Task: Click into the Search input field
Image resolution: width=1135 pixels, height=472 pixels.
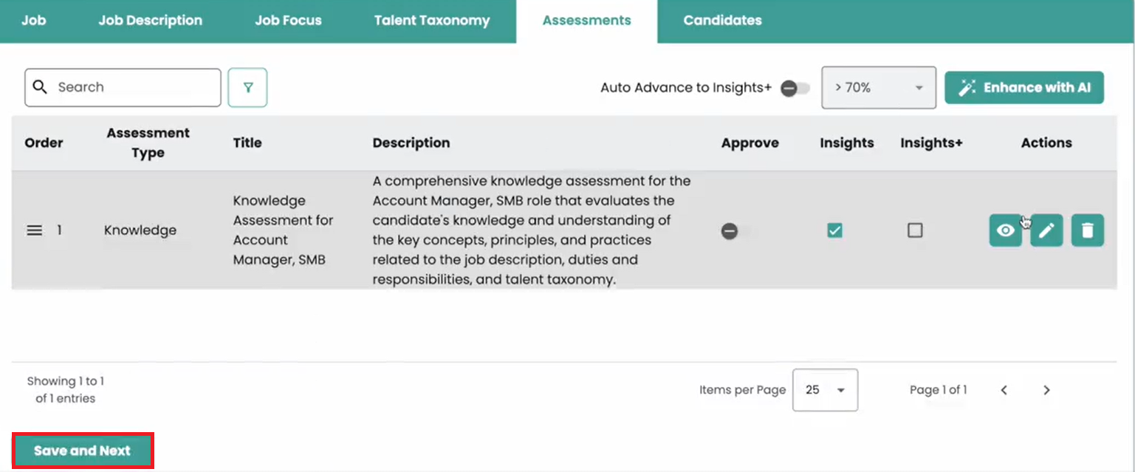Action: (x=133, y=87)
